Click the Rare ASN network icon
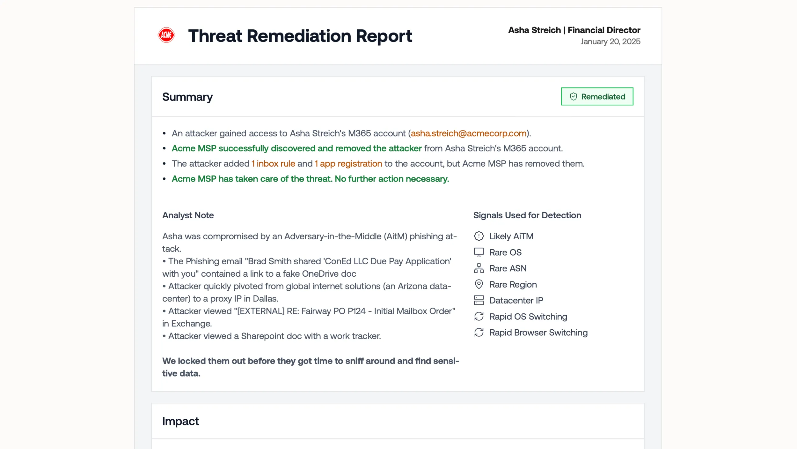797x449 pixels. point(479,268)
